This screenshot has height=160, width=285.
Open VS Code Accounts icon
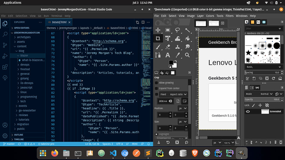click(x=5, y=125)
